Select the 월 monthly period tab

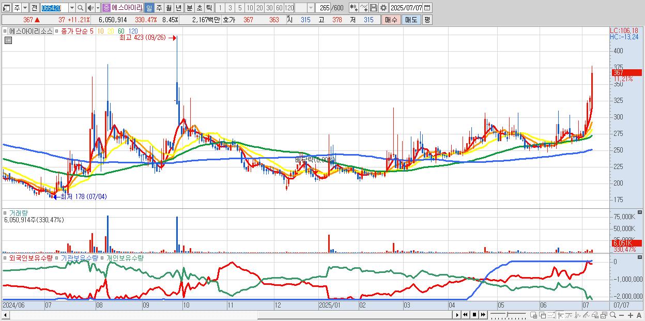point(168,8)
